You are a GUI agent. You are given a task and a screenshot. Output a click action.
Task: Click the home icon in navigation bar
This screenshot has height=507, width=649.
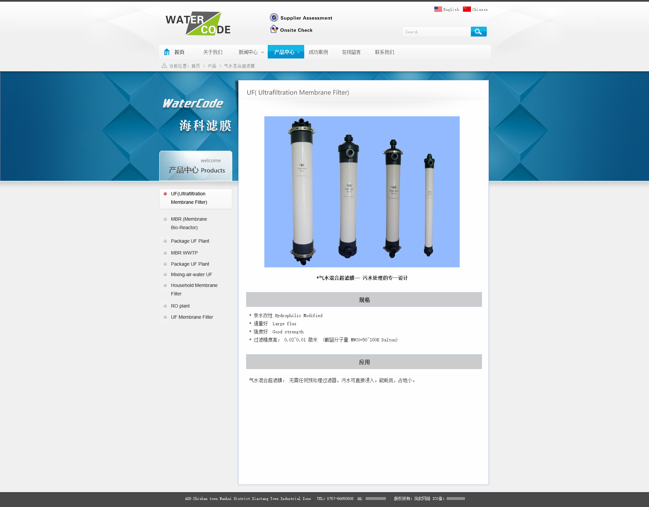[x=167, y=52]
